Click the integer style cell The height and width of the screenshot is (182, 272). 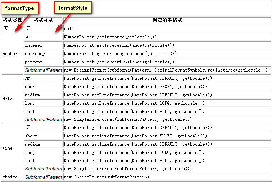(44, 45)
